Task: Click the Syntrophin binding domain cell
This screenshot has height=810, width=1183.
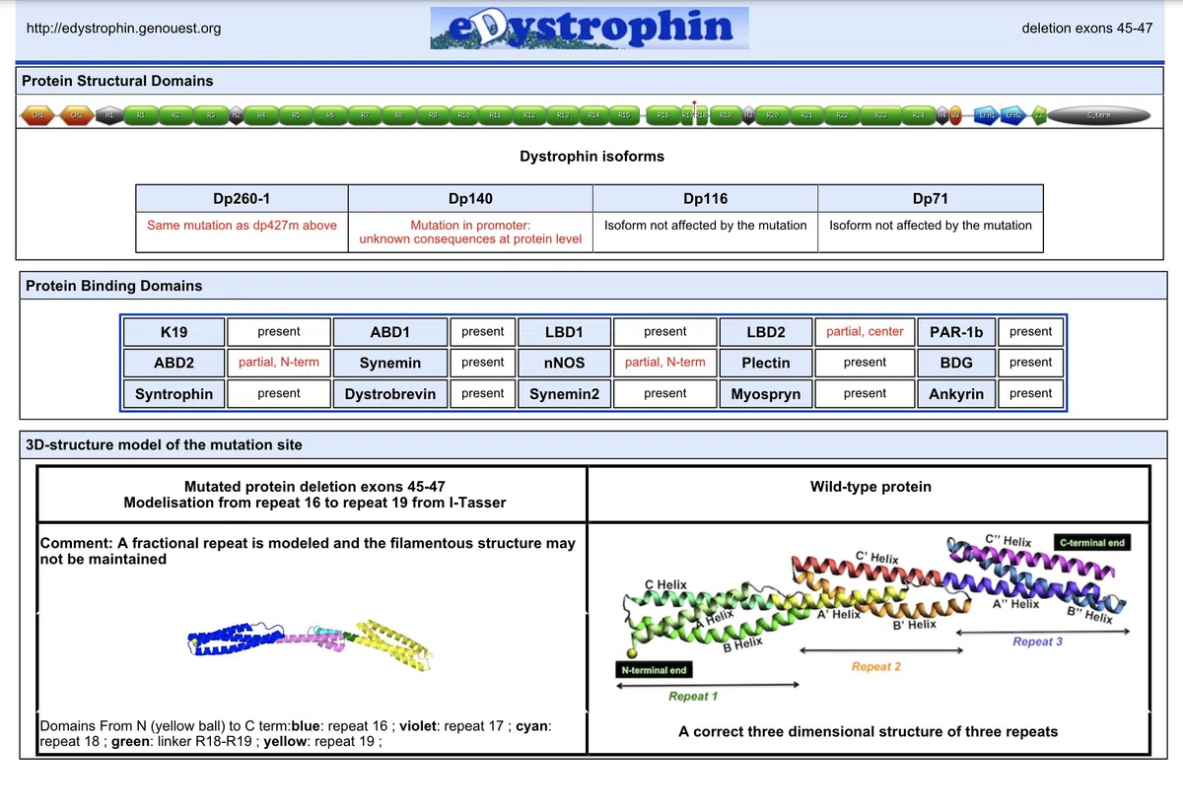Action: pos(174,393)
